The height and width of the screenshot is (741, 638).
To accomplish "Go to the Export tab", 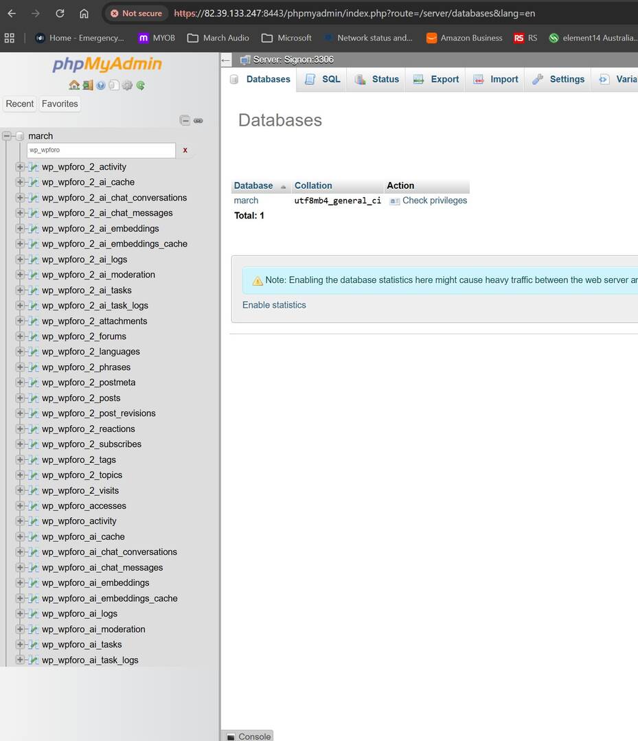I will pos(435,80).
